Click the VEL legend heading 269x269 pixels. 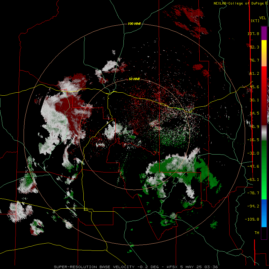tap(262, 18)
